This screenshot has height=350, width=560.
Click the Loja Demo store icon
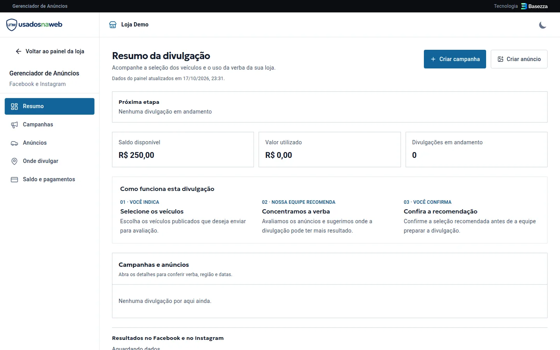[x=113, y=24]
